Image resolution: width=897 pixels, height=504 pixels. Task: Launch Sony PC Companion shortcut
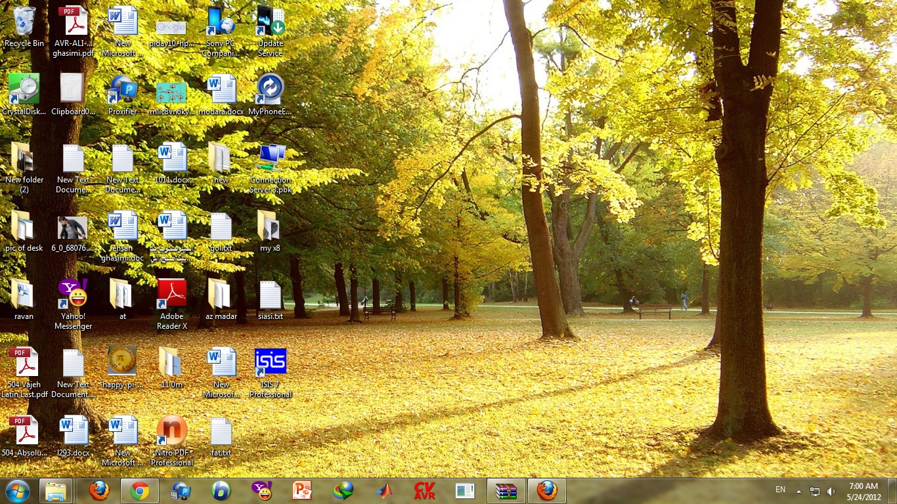(221, 31)
